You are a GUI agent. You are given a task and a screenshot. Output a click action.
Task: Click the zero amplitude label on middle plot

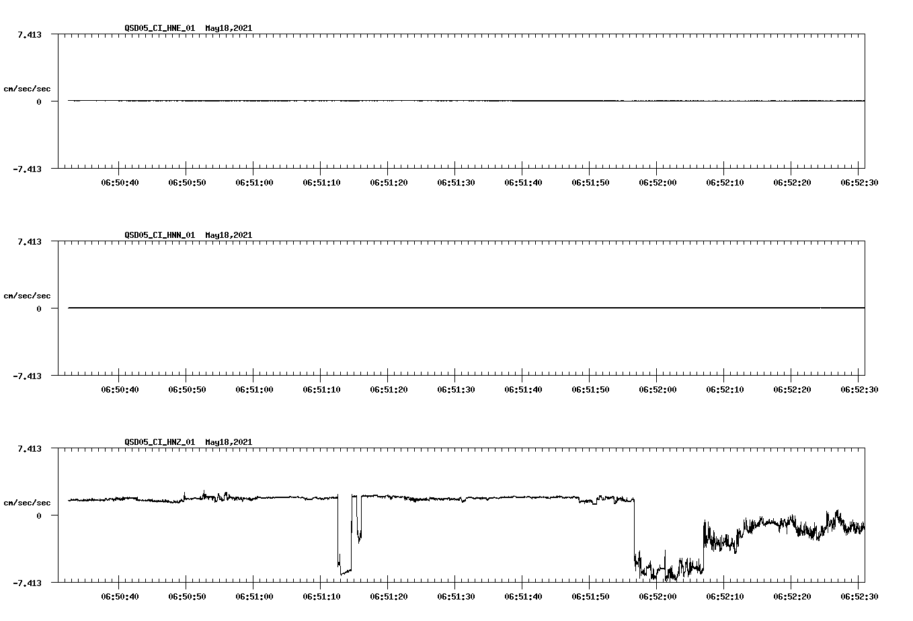pyautogui.click(x=38, y=310)
